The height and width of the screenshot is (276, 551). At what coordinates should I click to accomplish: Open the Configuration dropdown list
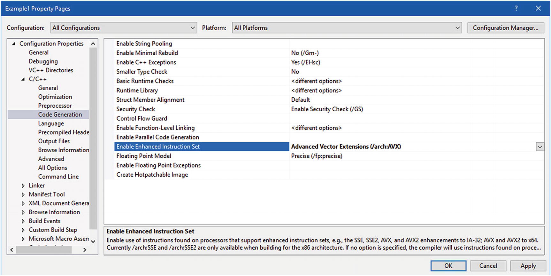pos(192,28)
